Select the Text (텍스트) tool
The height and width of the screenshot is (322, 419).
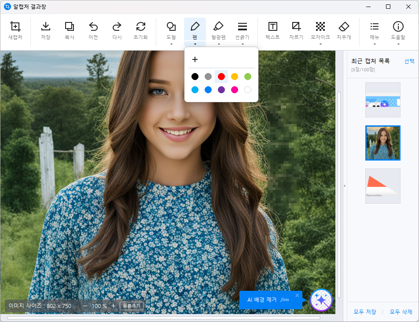[x=273, y=27]
